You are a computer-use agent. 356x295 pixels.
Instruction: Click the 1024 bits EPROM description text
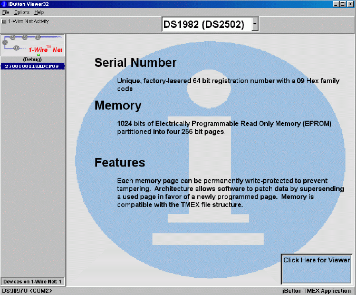224,127
